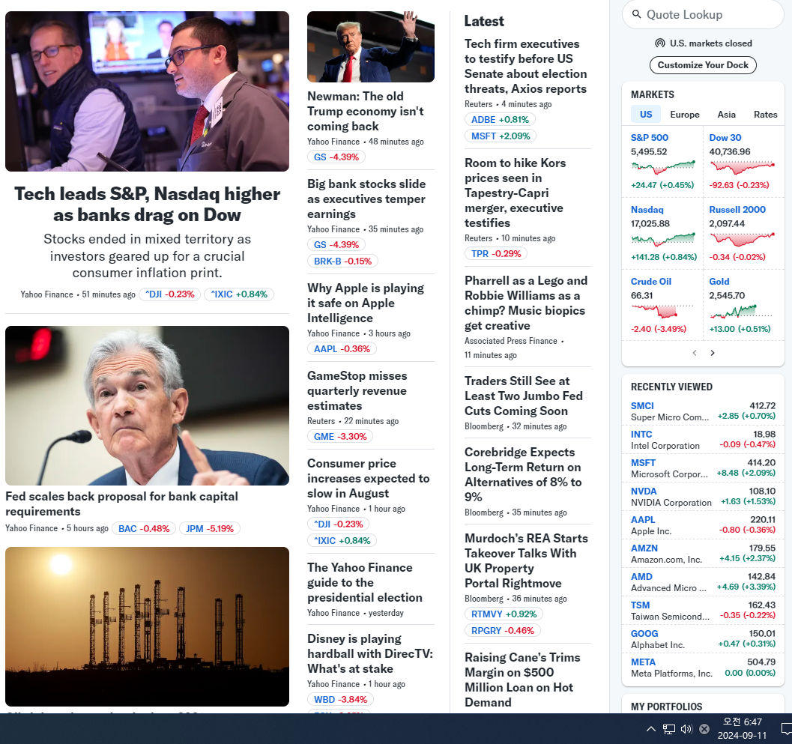Click S&P 500 sparkline chart
Screen dimensions: 792x744
[662, 166]
